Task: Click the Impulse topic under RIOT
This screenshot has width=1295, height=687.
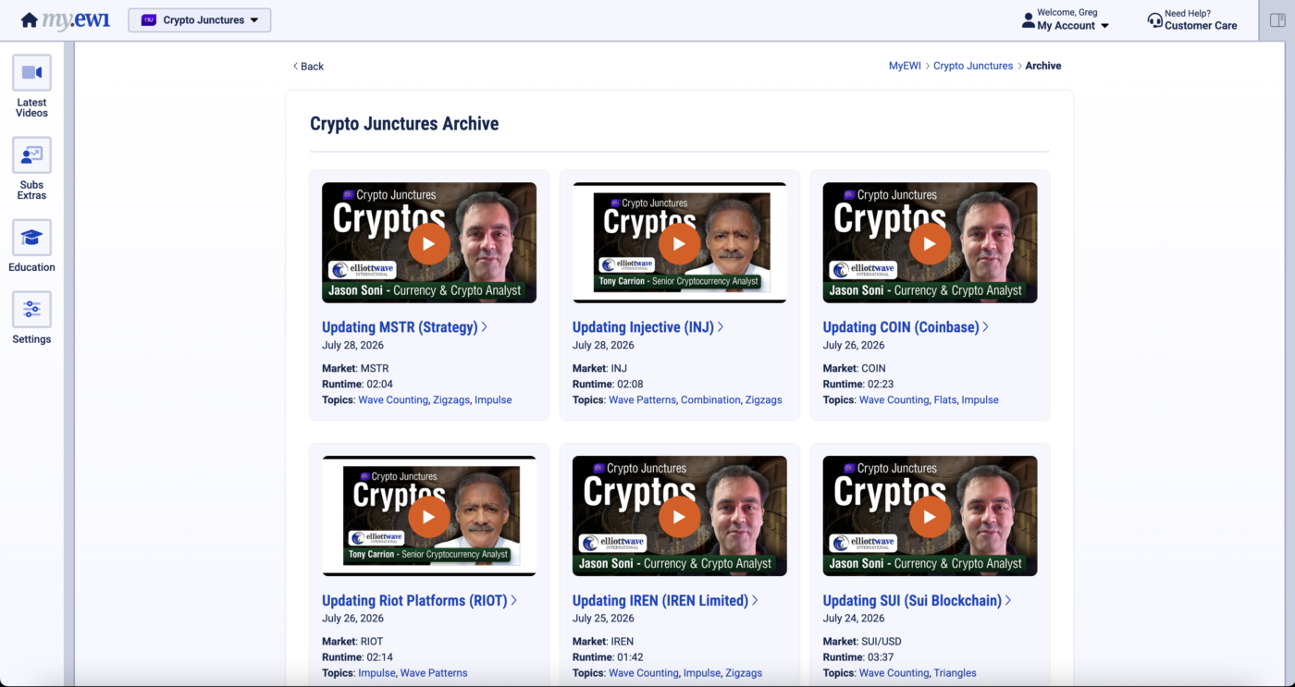Action: click(x=376, y=673)
